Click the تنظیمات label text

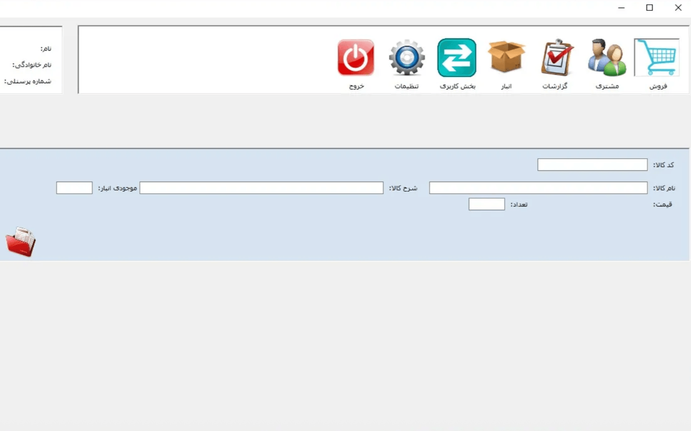click(x=406, y=86)
